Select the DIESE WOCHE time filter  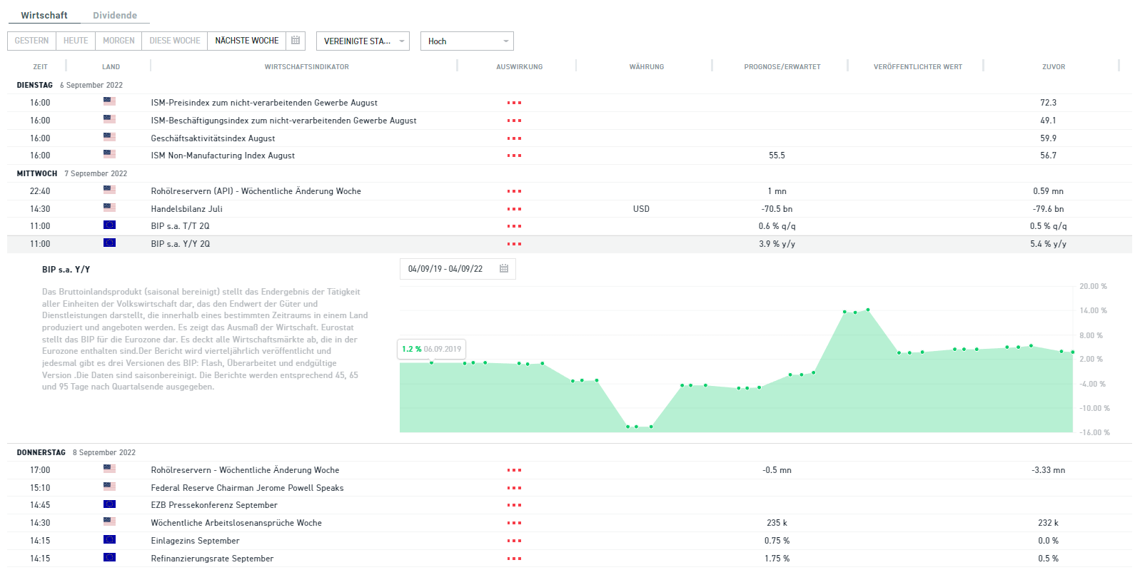pyautogui.click(x=175, y=41)
